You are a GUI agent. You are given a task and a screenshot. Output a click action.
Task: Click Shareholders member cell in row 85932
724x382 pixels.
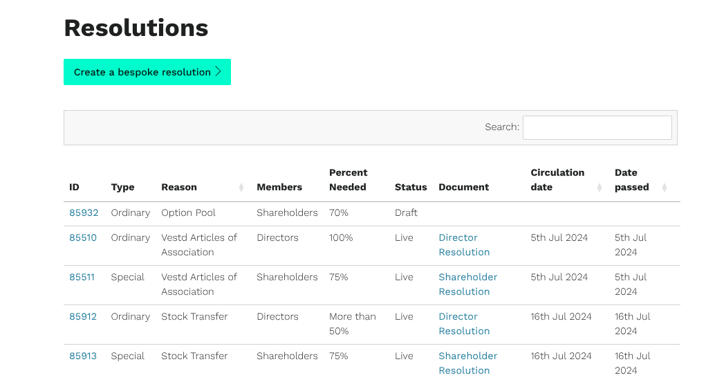[x=287, y=213]
